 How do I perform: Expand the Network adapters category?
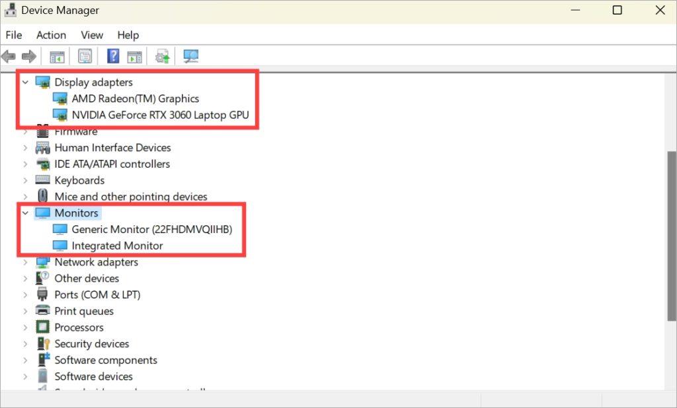pyautogui.click(x=26, y=262)
